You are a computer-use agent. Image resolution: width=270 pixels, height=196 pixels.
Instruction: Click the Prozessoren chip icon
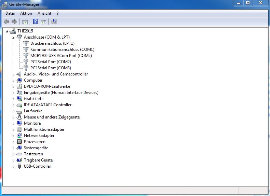coord(19,142)
